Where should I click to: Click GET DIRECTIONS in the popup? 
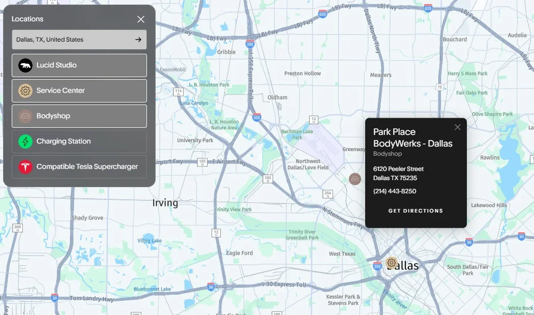coord(416,211)
